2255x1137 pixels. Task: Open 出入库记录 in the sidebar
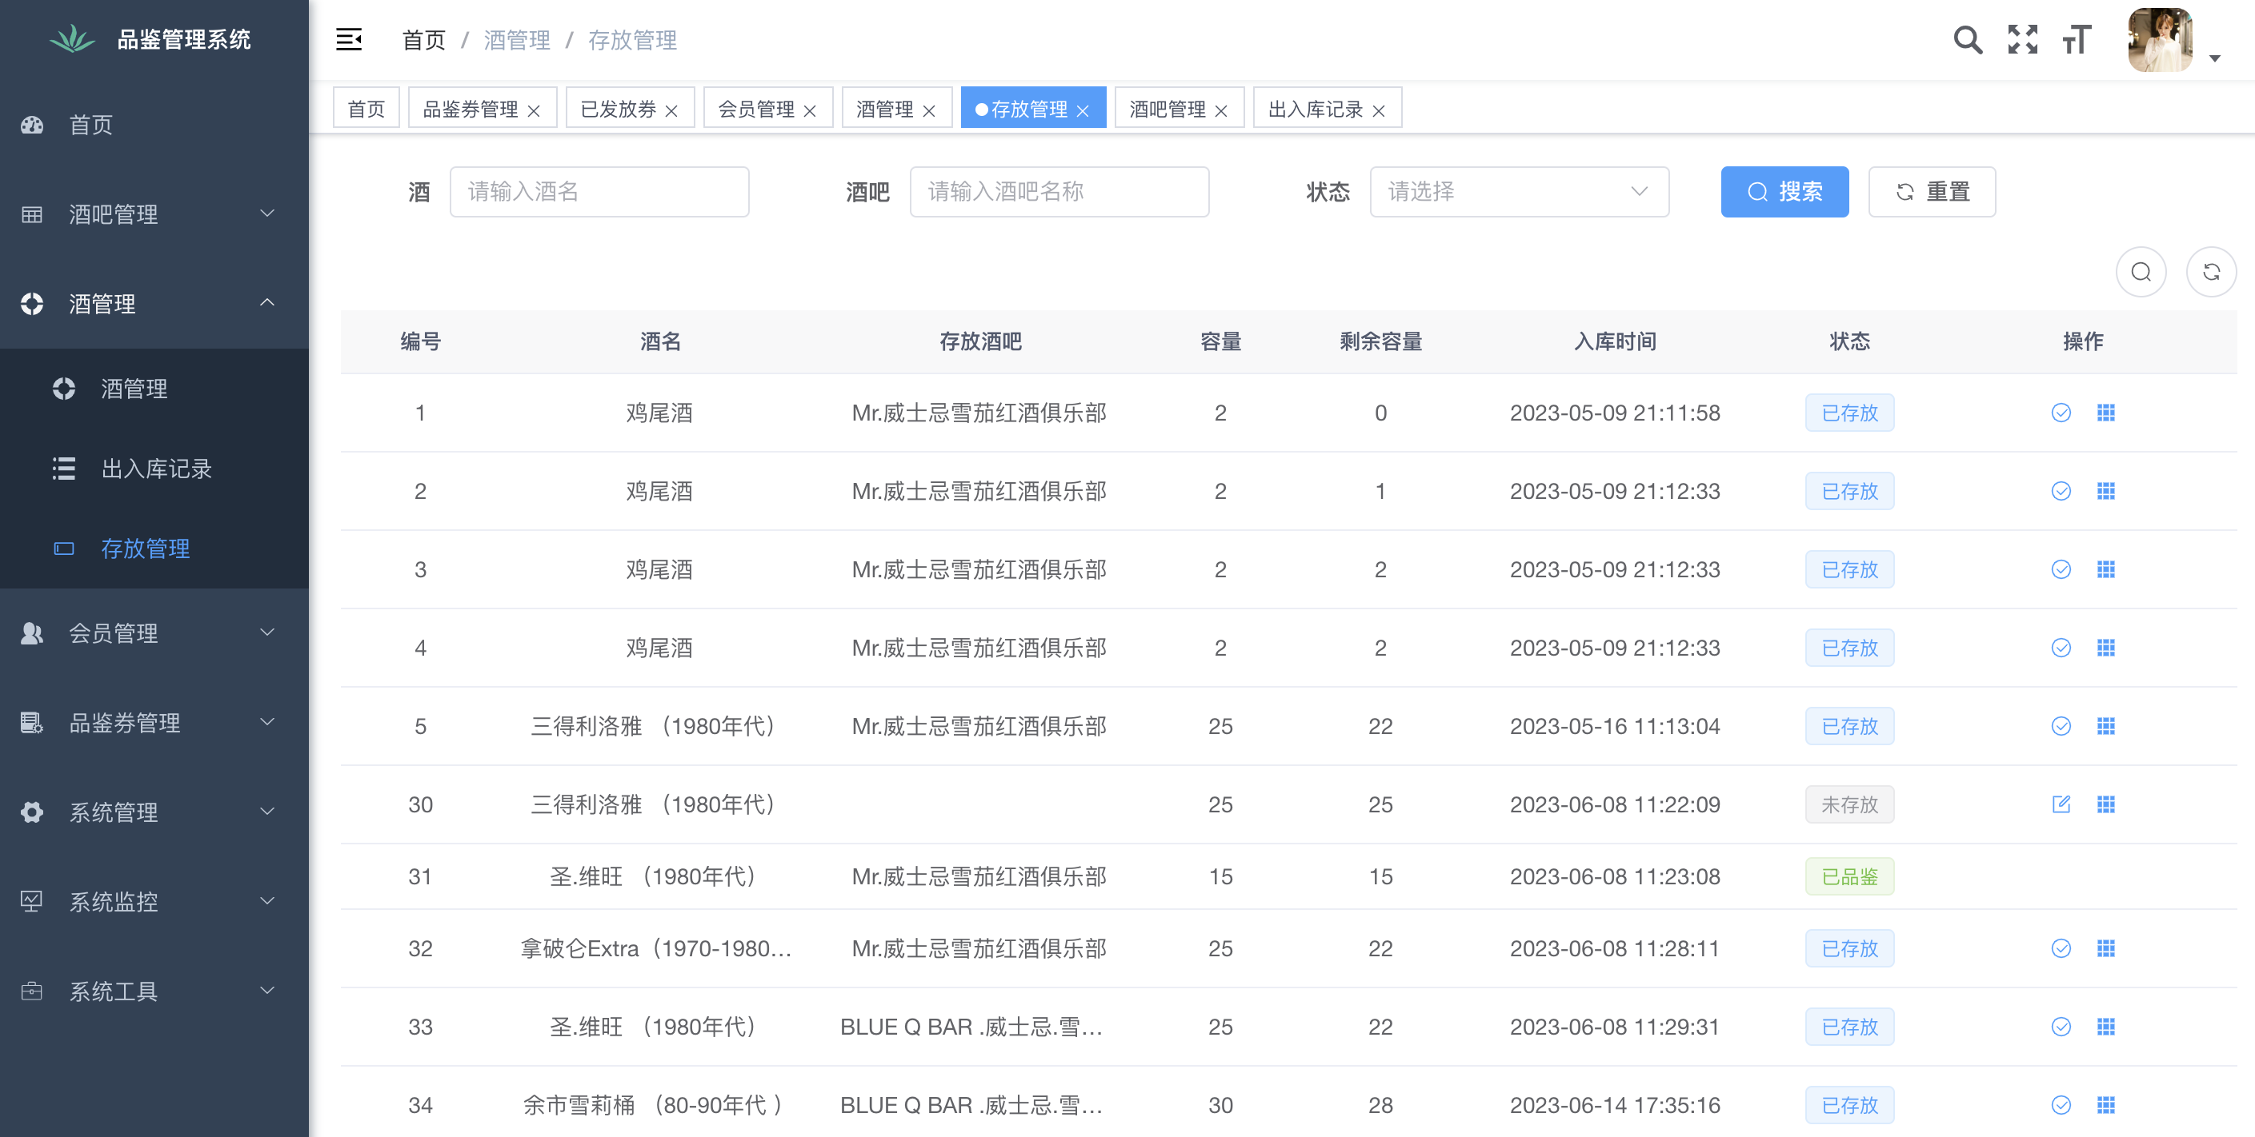[x=154, y=469]
